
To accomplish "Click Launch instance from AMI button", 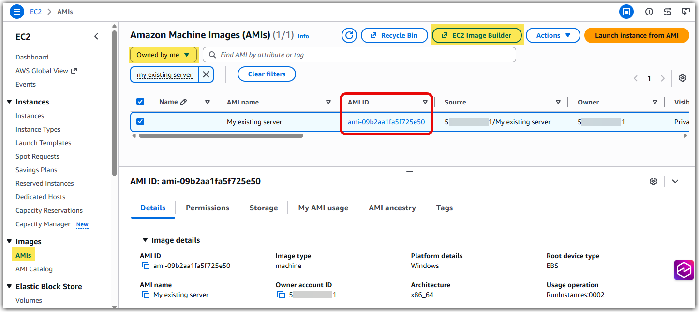I will 637,35.
